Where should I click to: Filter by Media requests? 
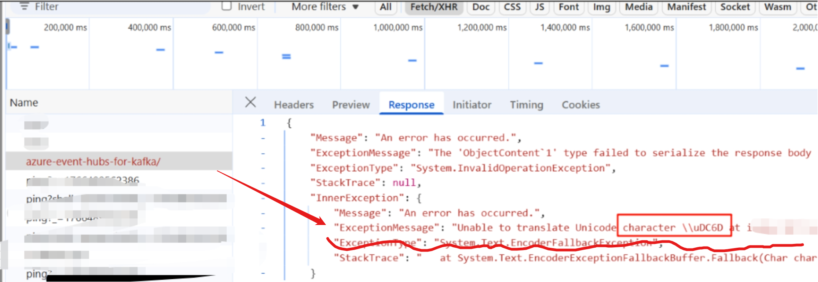click(638, 7)
